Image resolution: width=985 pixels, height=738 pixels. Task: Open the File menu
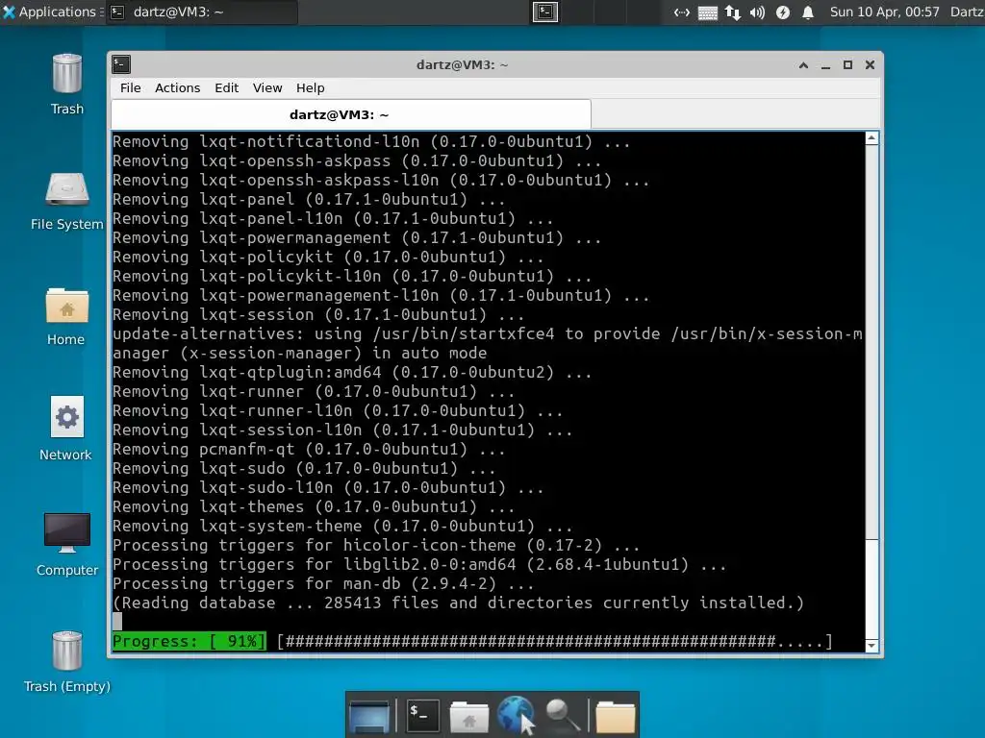tap(131, 87)
